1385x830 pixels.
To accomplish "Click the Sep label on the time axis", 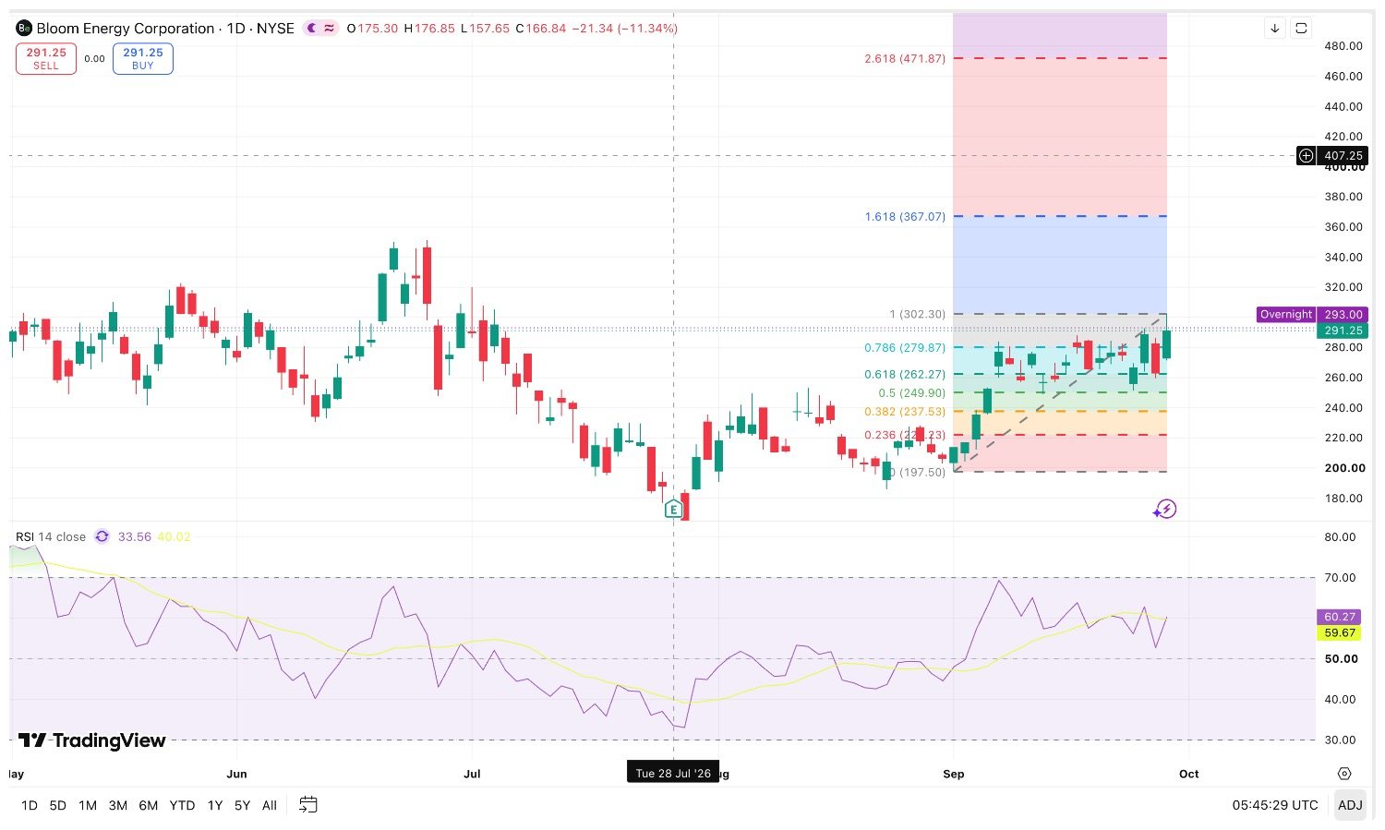I will pyautogui.click(x=954, y=774).
